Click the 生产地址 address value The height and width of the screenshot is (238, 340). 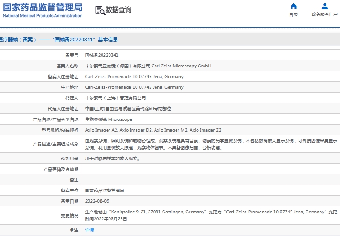134,87
